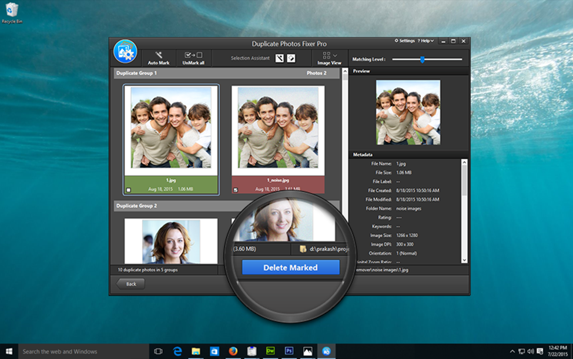This screenshot has width=573, height=359.
Task: Click the Auto Mark wand icon
Action: click(x=159, y=55)
